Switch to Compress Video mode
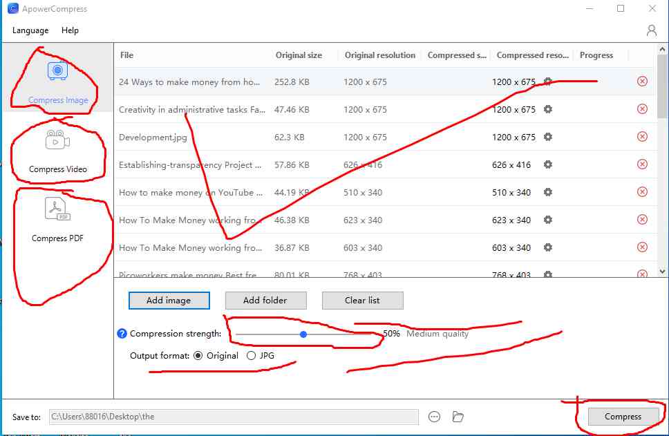The height and width of the screenshot is (436, 669). (x=57, y=151)
